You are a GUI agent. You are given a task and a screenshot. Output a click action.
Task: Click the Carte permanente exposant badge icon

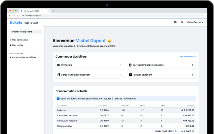click(x=130, y=65)
